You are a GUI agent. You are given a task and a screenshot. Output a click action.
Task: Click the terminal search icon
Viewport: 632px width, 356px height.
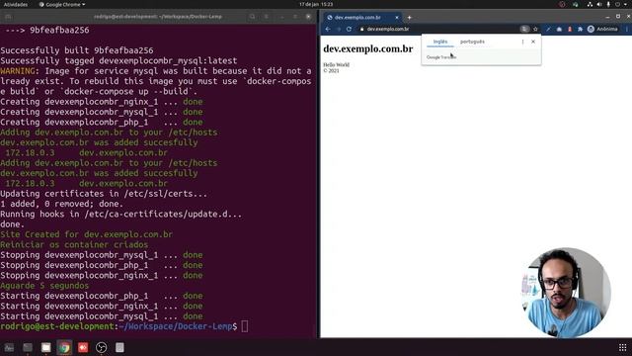252,17
